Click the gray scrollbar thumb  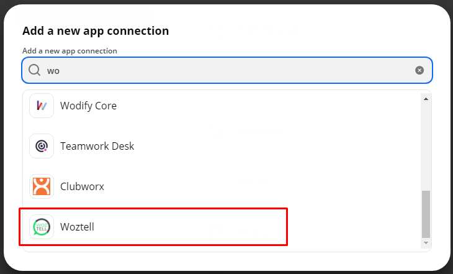[x=426, y=214]
